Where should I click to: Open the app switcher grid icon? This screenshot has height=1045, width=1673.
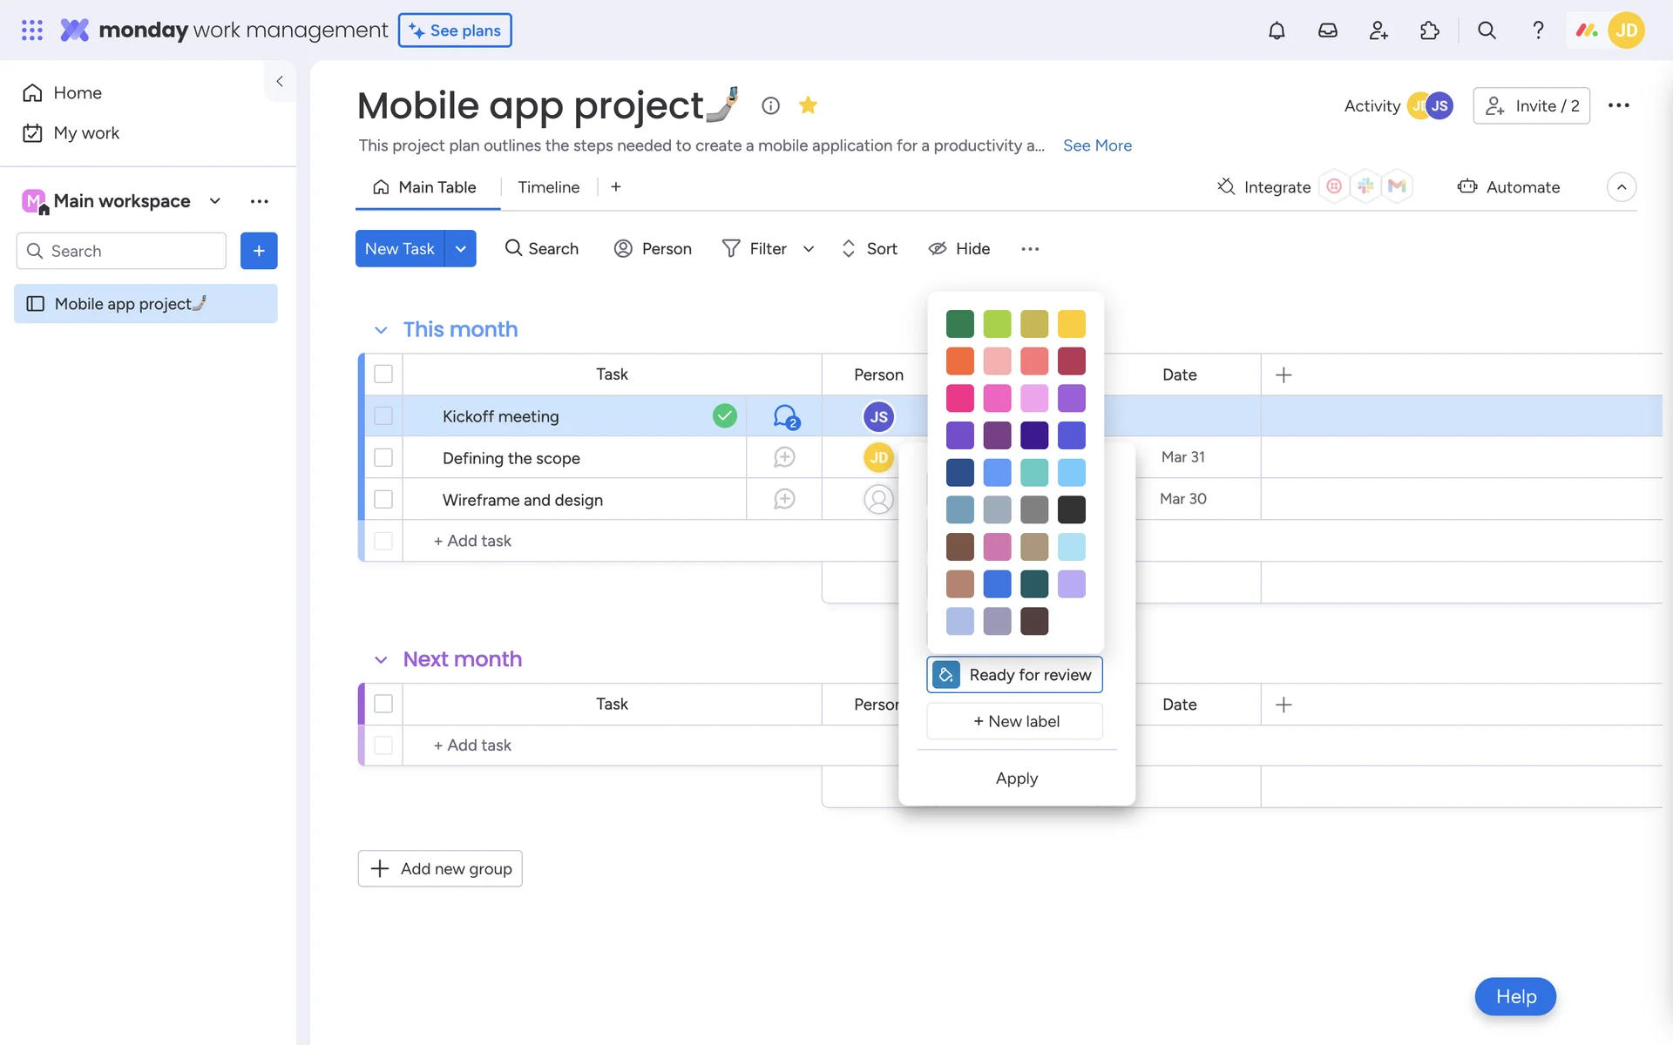pos(32,30)
